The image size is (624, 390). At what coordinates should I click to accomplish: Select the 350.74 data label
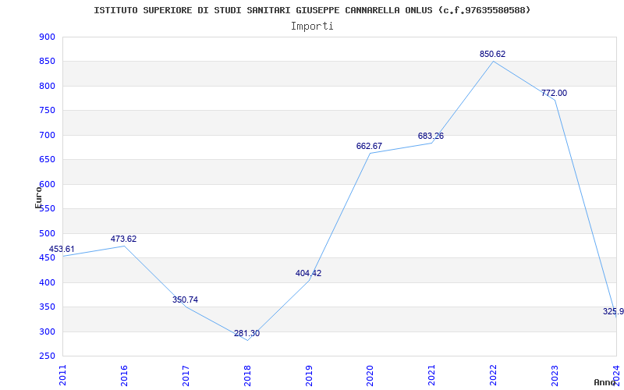pos(185,300)
